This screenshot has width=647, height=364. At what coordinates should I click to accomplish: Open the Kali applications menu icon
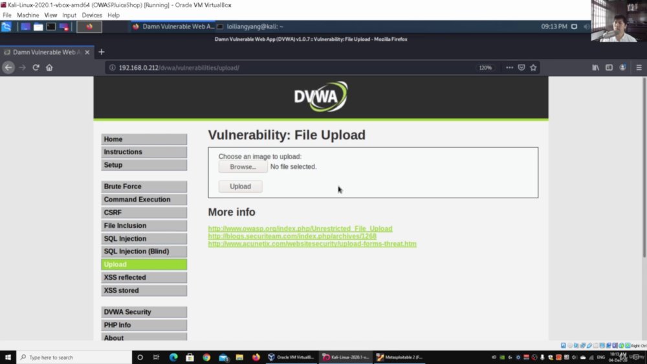[6, 27]
